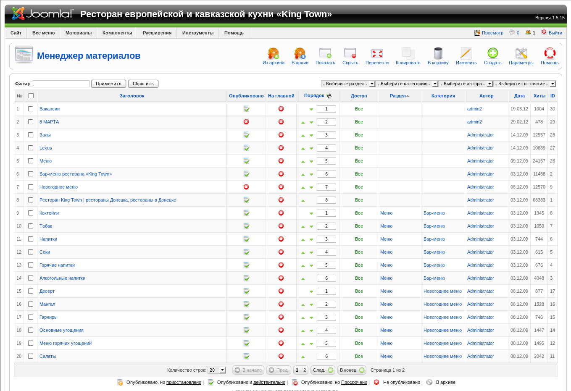The height and width of the screenshot is (391, 571).
Task: Click the 'Перенести' move toolbar icon
Action: (377, 53)
